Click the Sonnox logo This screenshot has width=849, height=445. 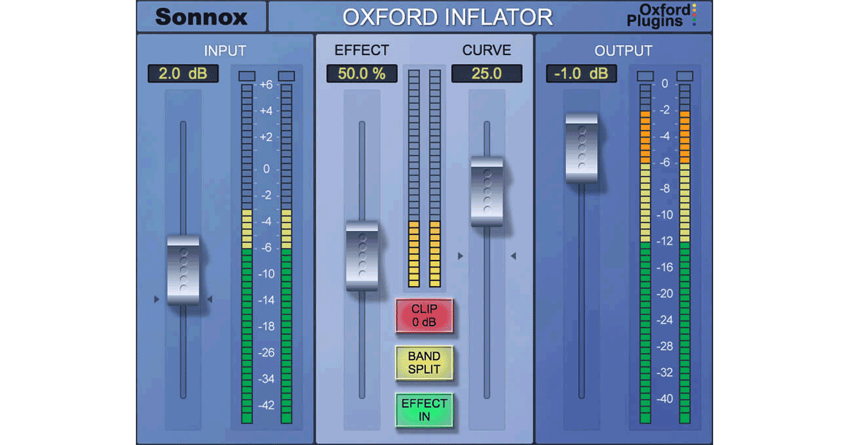[x=200, y=16]
